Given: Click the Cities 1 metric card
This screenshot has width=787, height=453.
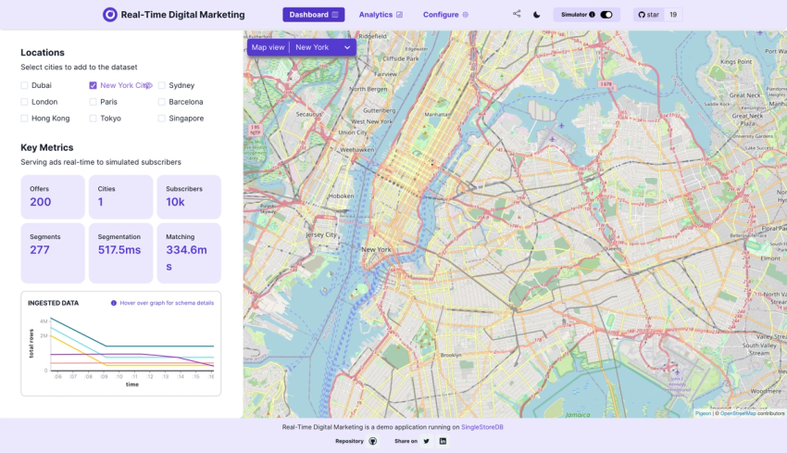Looking at the screenshot, I should 121,197.
